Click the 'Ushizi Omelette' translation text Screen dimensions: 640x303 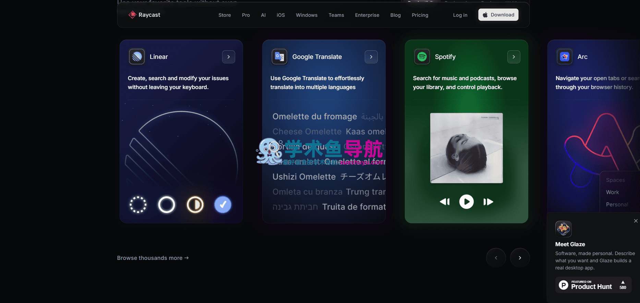point(304,177)
